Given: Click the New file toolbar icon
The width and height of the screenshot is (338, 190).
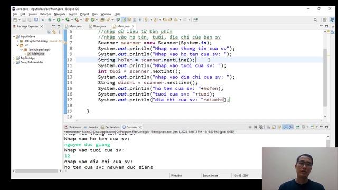Looking at the screenshot, I should pos(15,20).
